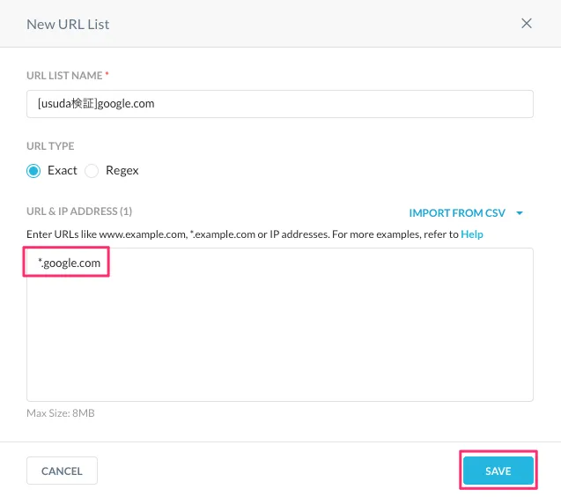Click the URL TYPE section label
561x497 pixels.
[50, 146]
